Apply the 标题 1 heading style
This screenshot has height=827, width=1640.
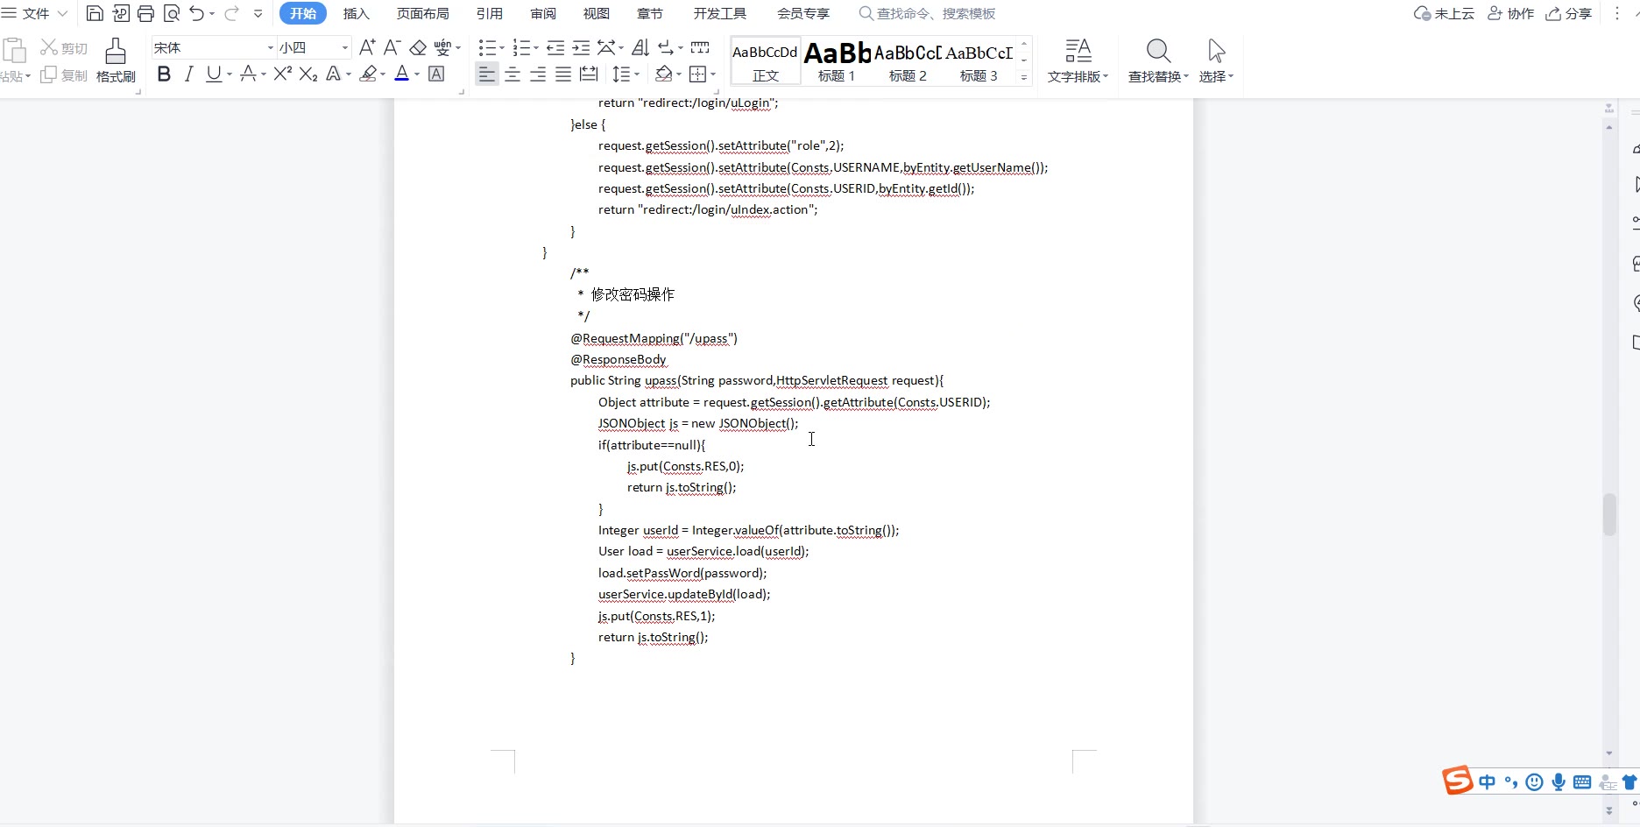(837, 61)
